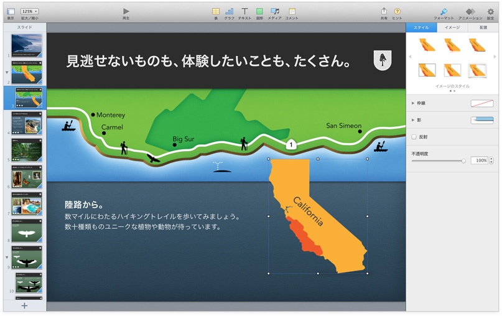Open the グラフ chart tool

coord(230,11)
